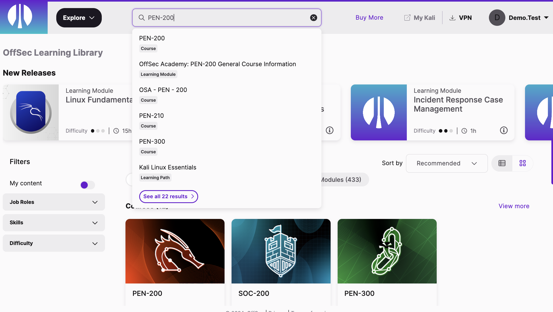Viewport: 553px width, 312px height.
Task: Expand the Skills filter
Action: pos(54,223)
